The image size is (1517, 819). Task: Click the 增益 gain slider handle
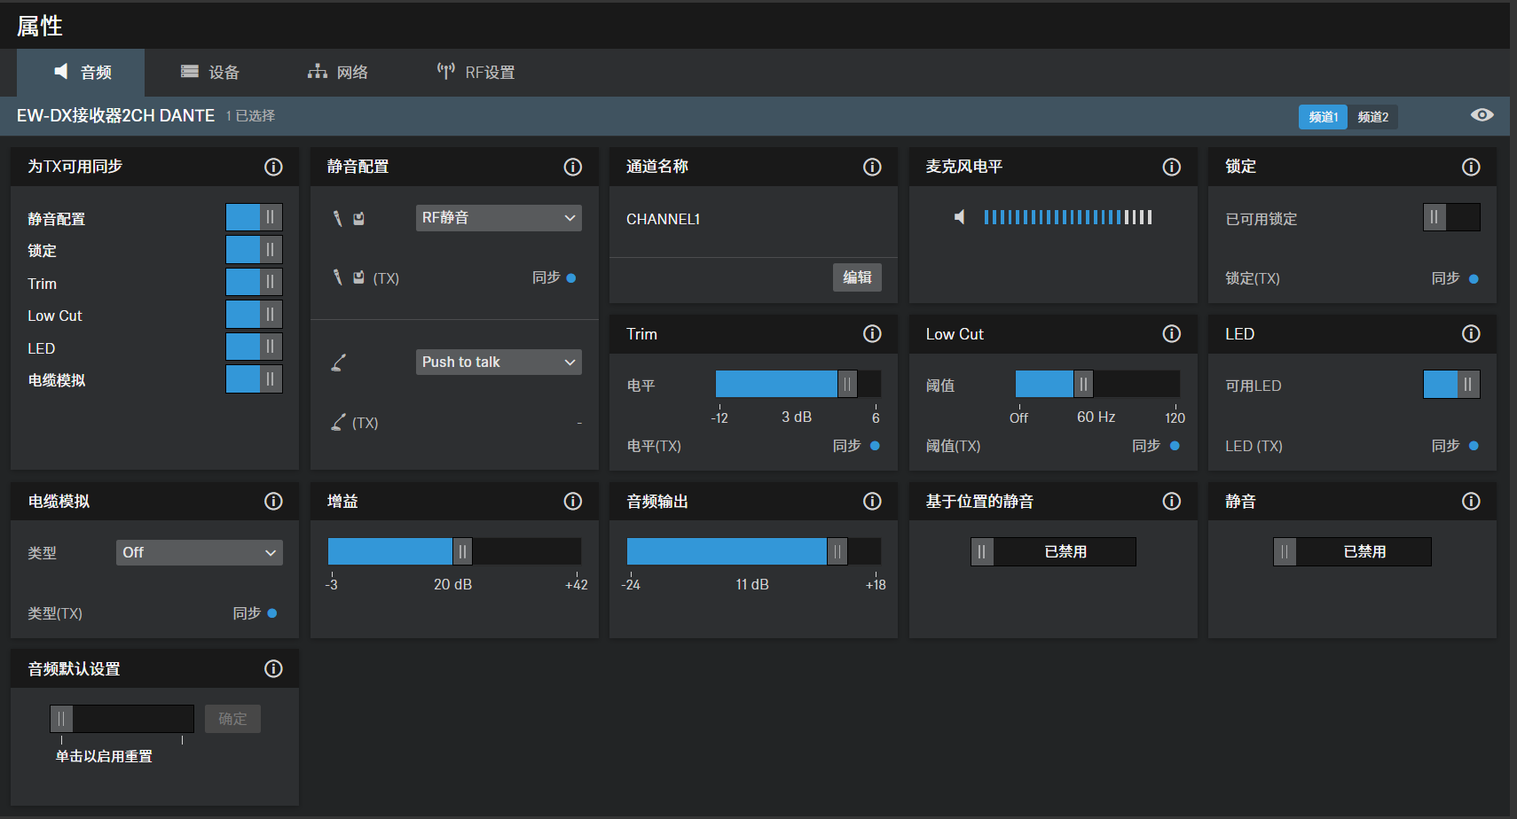[x=462, y=551]
